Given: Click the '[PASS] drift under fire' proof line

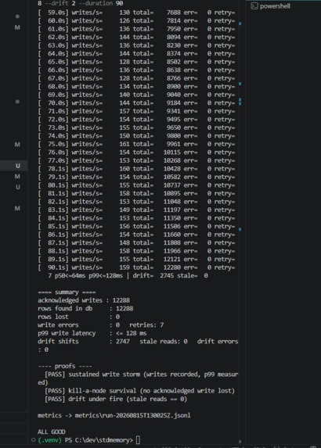Looking at the screenshot, I should (116, 399).
